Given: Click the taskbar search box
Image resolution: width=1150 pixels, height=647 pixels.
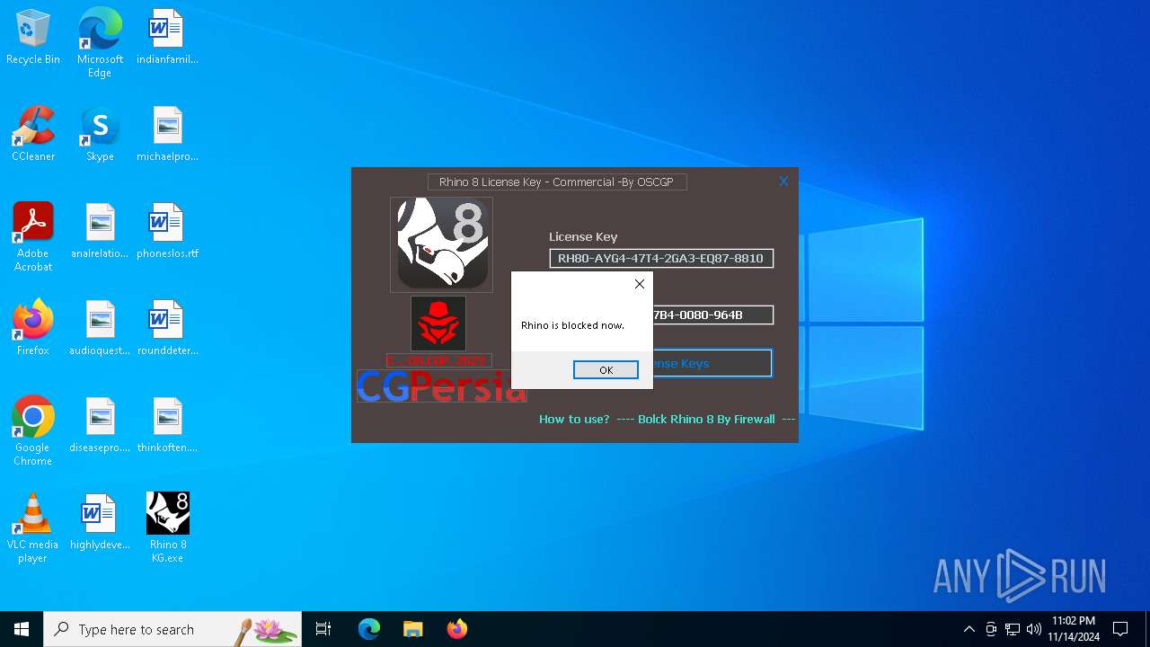Looking at the screenshot, I should (x=172, y=629).
